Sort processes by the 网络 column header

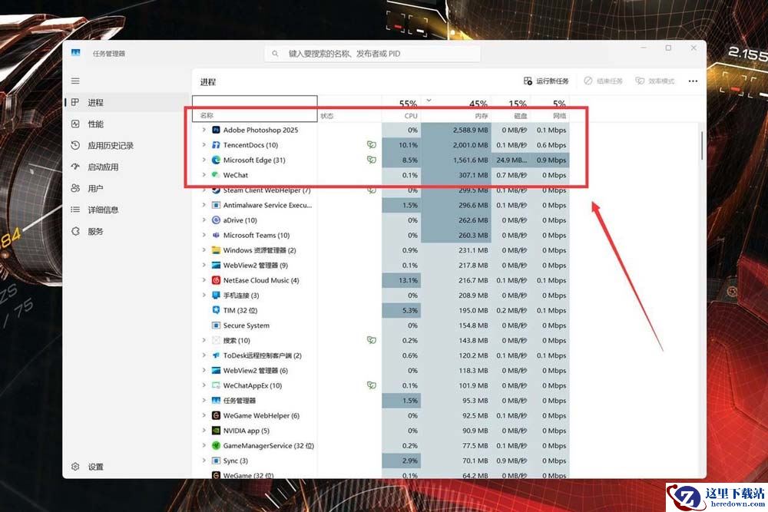[550, 110]
